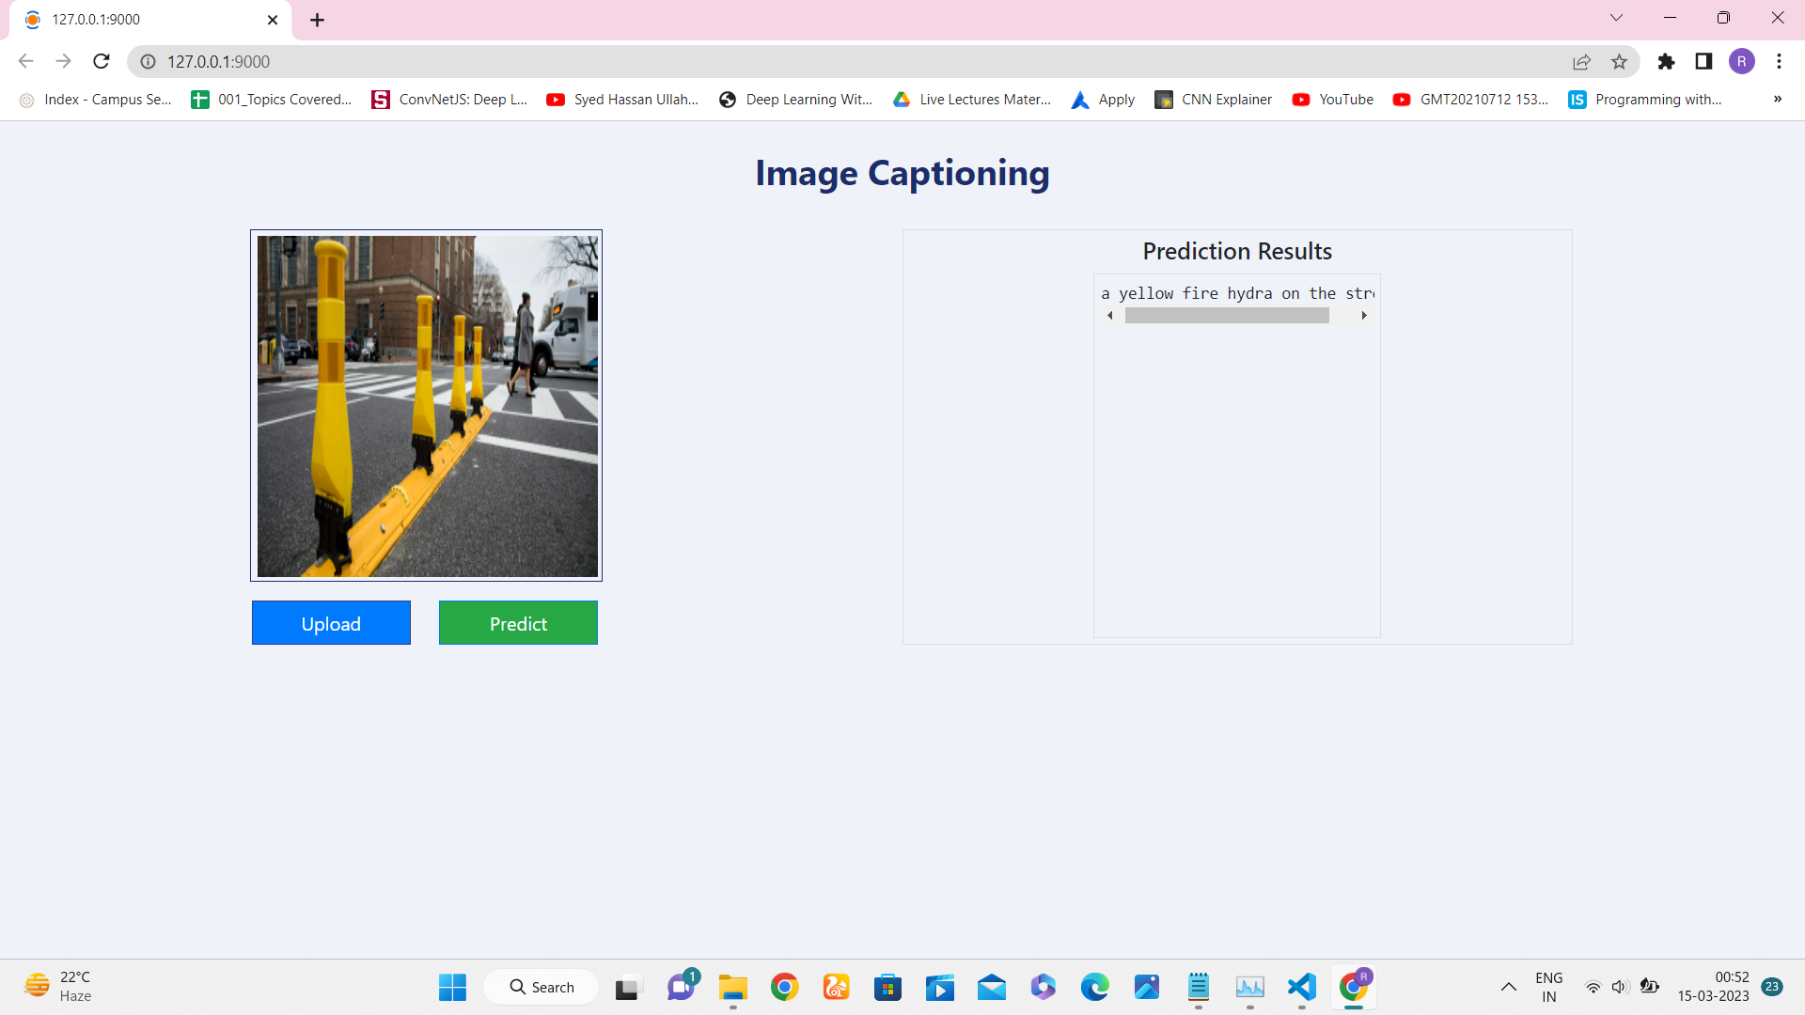
Task: Click the weather widget showing 22°C Haze
Action: (x=56, y=985)
